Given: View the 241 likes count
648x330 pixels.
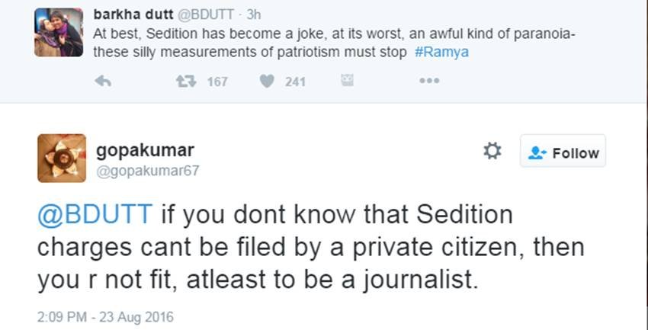Looking at the screenshot, I should tap(295, 82).
